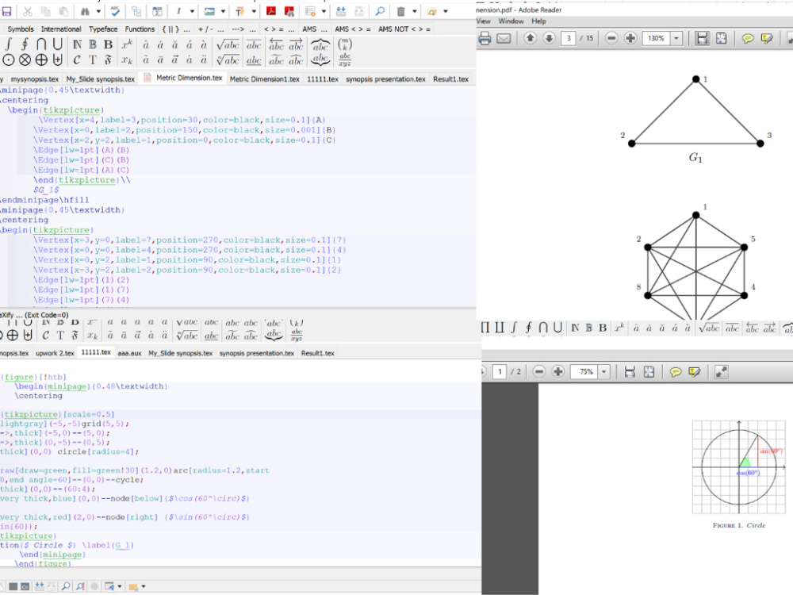The width and height of the screenshot is (793, 595).
Task: Open the Symbols tab of the symbol toolbar
Action: (x=21, y=29)
